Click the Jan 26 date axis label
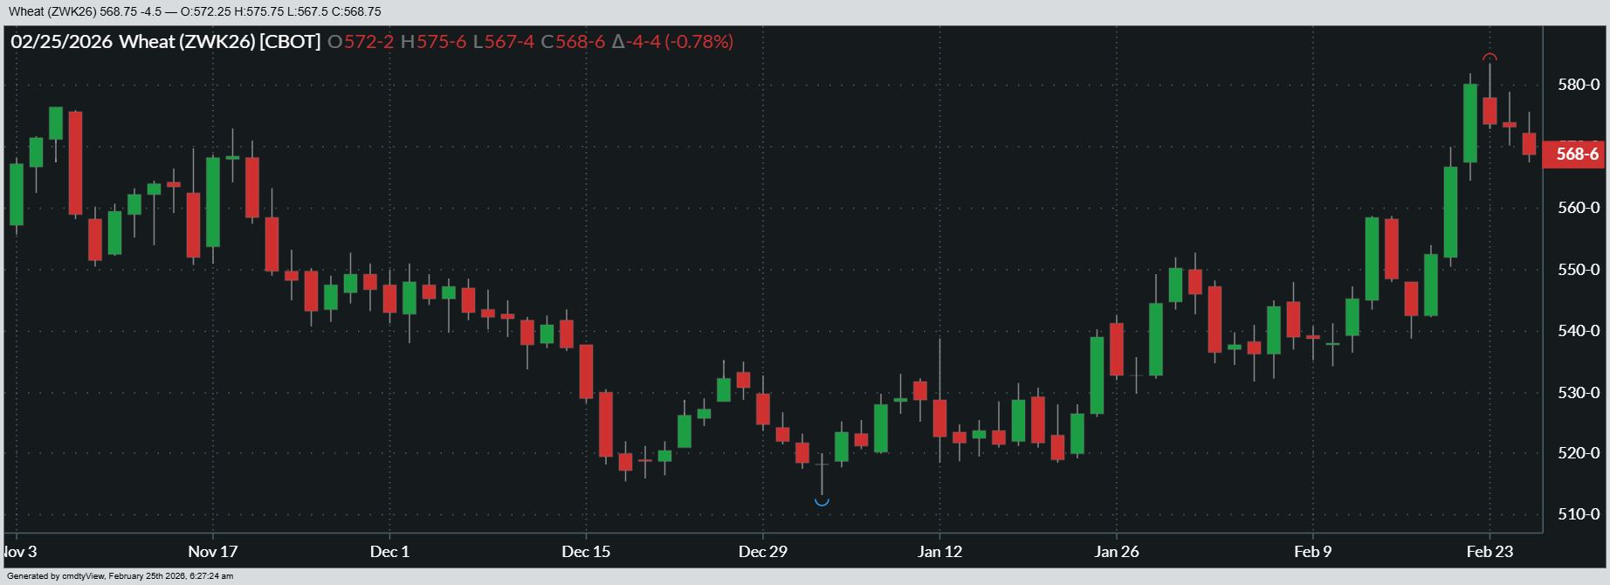 pos(1117,552)
